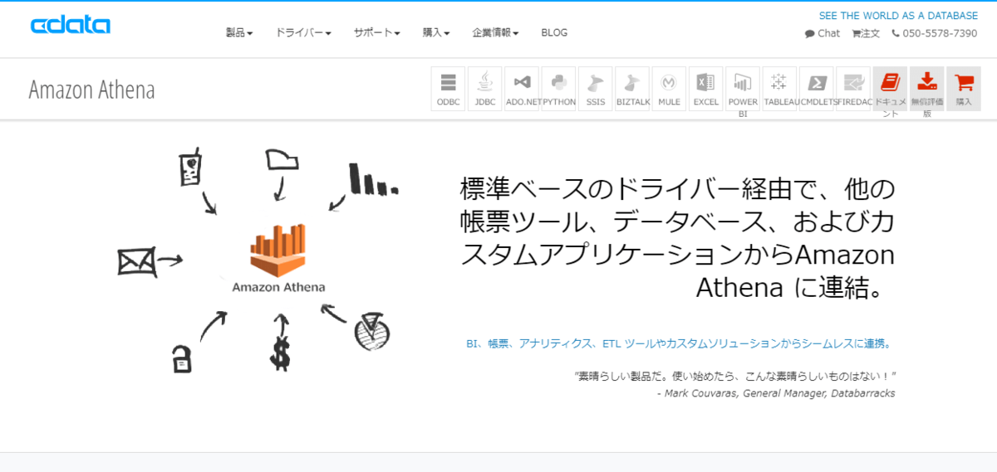Click the Amazon Athena logo illustration
The image size is (997, 472).
(278, 258)
